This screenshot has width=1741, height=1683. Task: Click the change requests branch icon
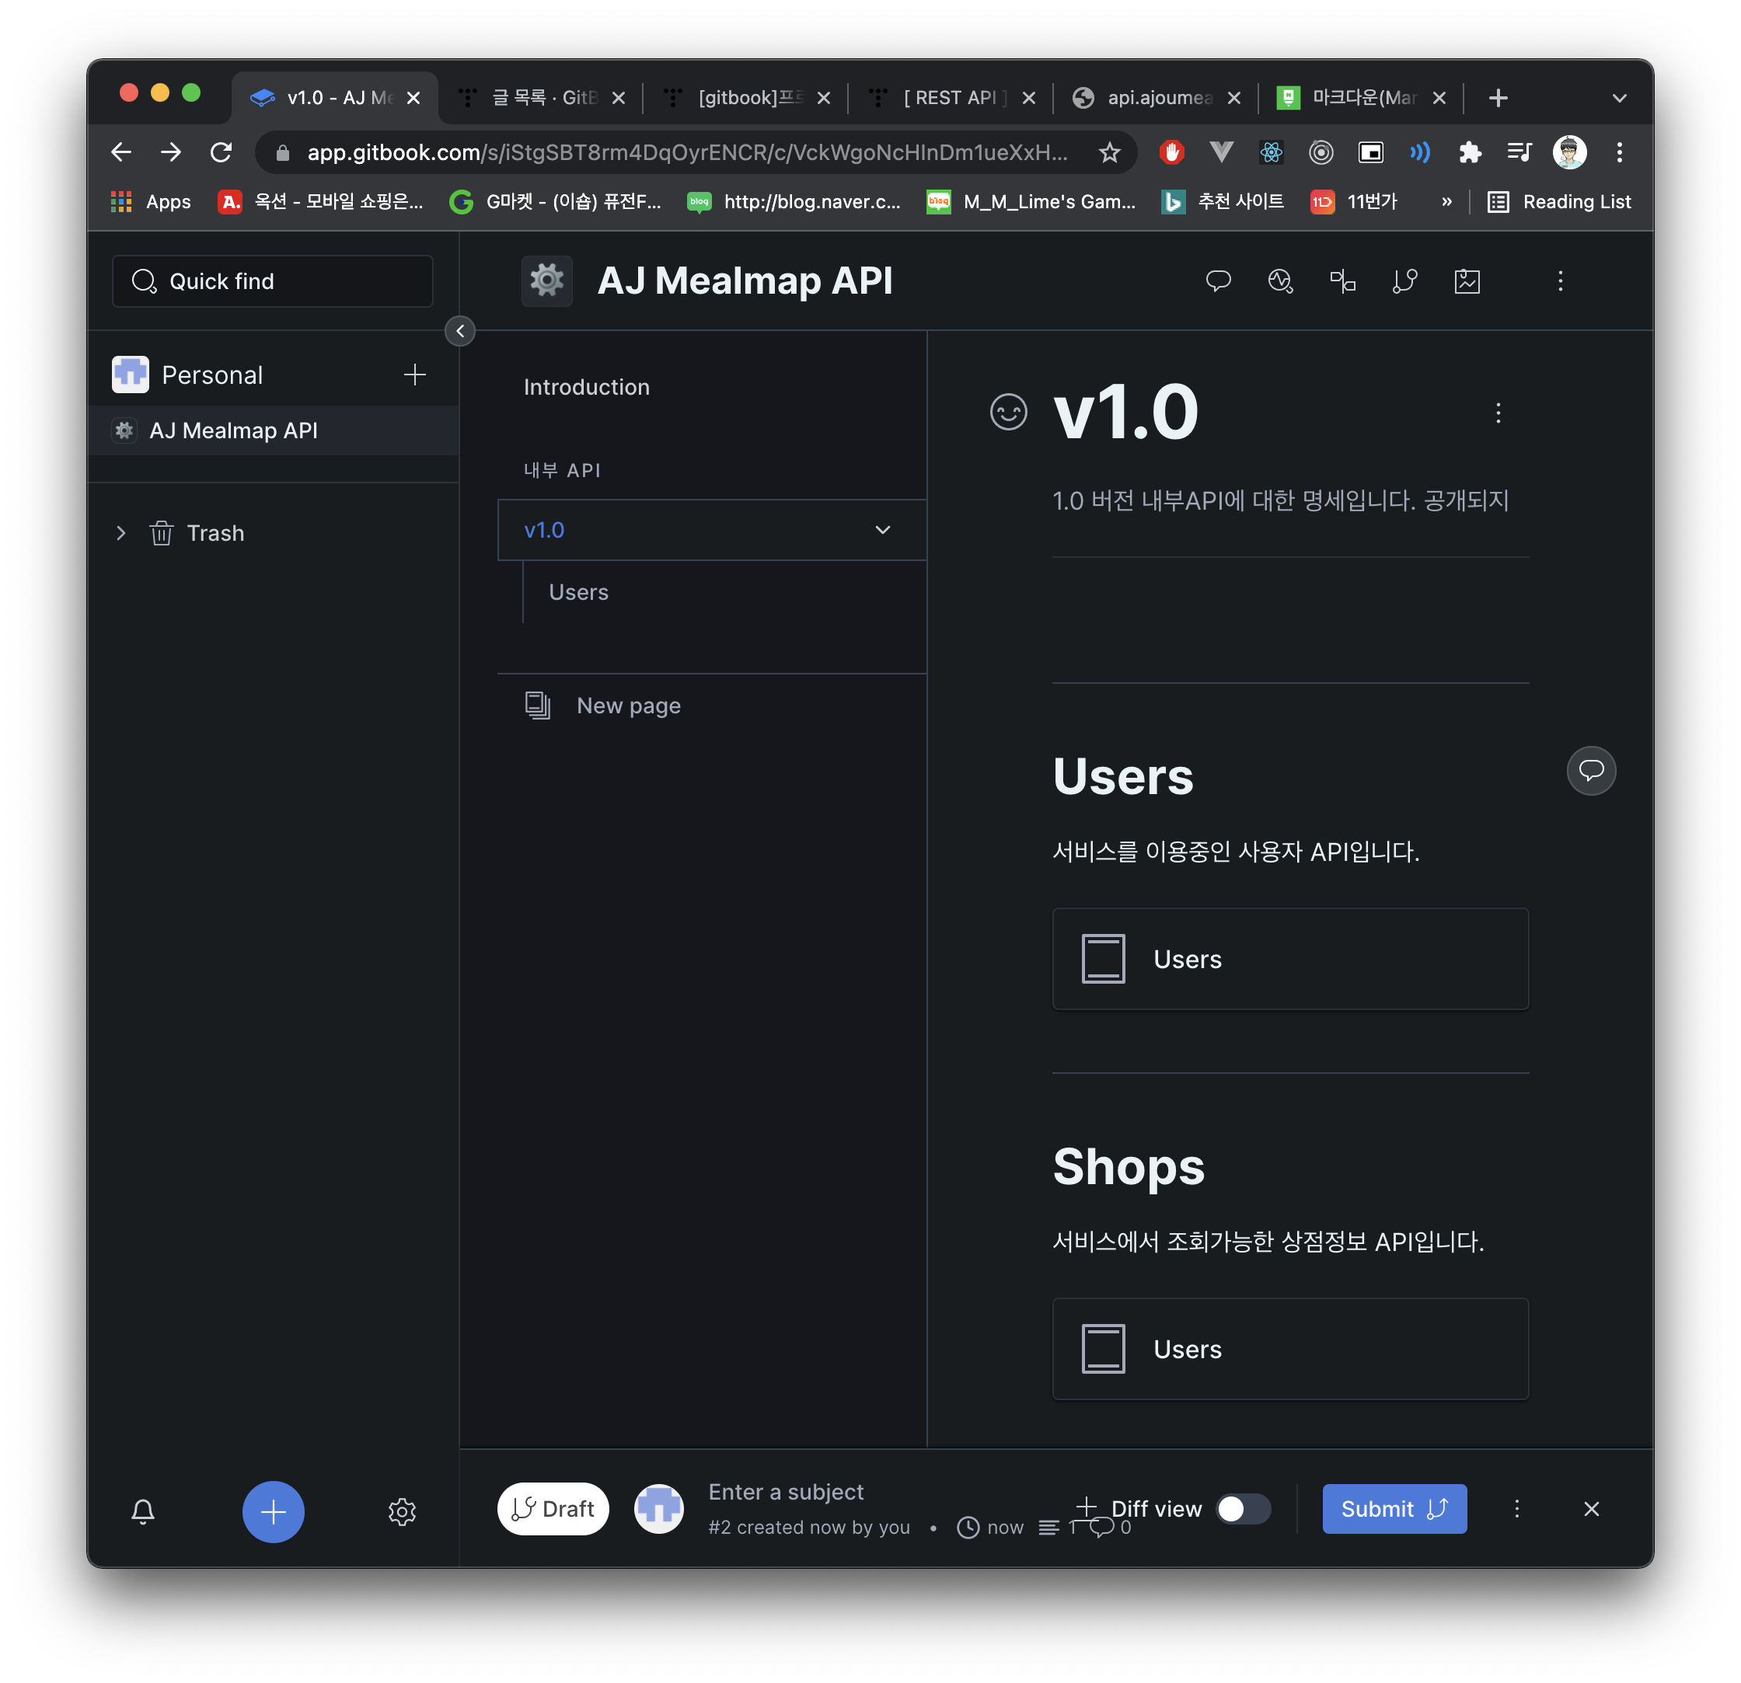[x=1404, y=281]
